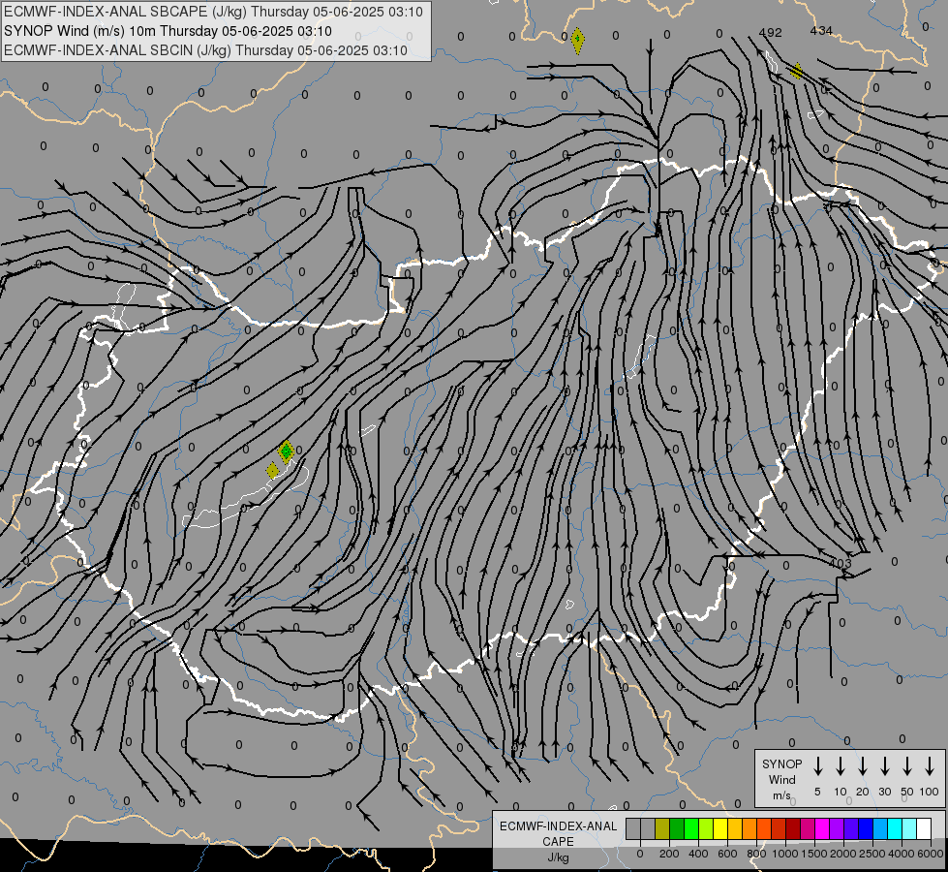The width and height of the screenshot is (948, 872).
Task: Select the dark green swatch above 200
Action: tap(677, 828)
